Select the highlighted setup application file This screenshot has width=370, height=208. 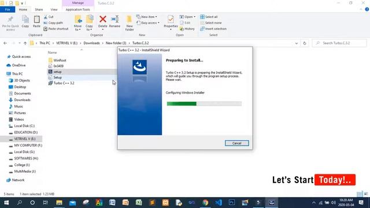tap(57, 72)
